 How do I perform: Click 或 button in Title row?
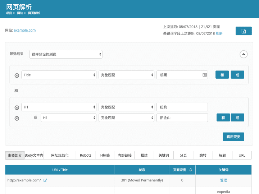[x=237, y=75]
